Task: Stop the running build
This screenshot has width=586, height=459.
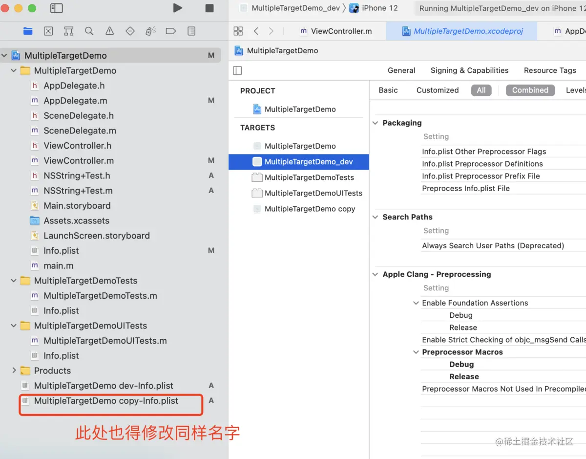Action: pos(209,8)
